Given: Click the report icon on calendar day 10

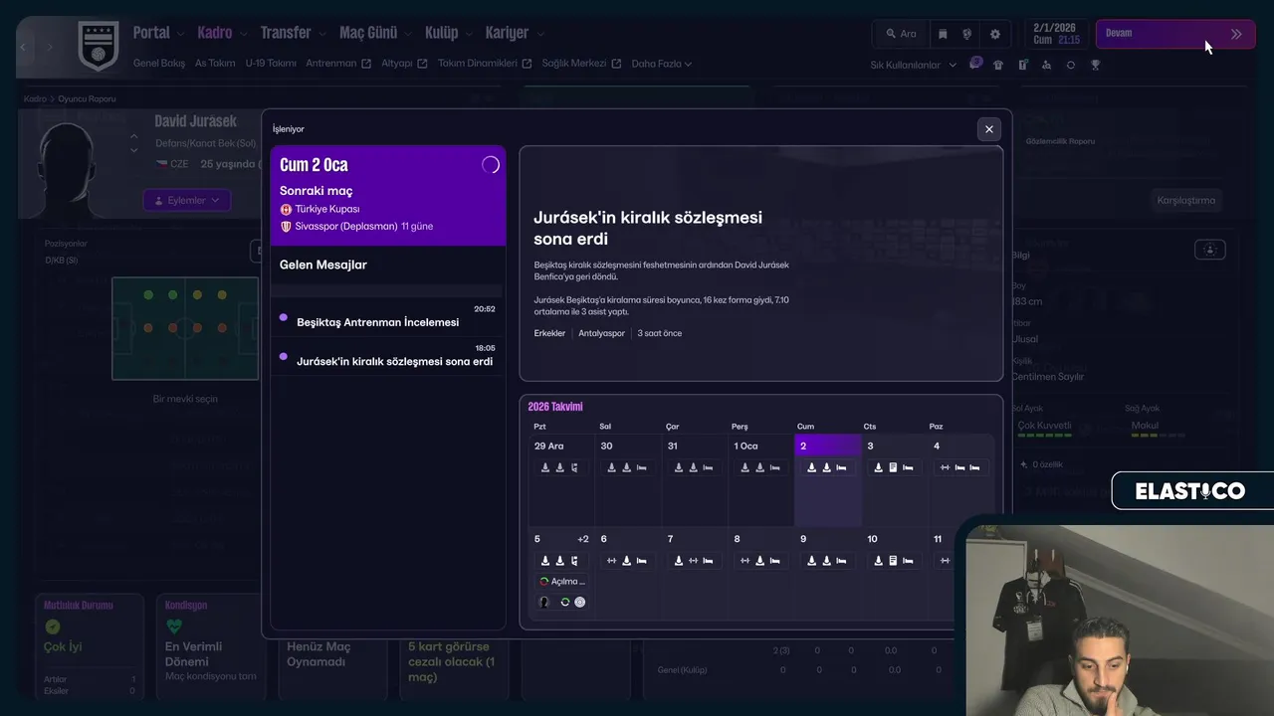Looking at the screenshot, I should point(893,561).
